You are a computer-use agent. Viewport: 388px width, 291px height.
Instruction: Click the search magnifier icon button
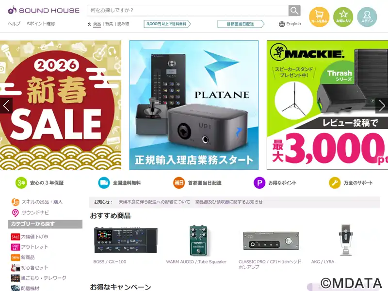[x=294, y=10]
